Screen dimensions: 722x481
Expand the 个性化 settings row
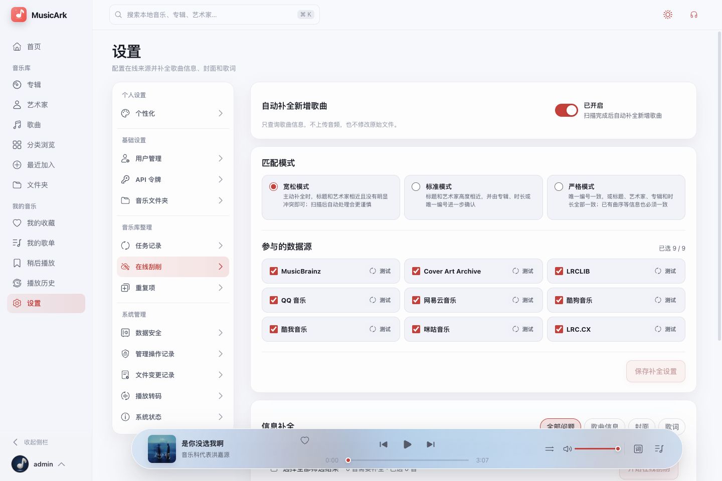pyautogui.click(x=173, y=113)
